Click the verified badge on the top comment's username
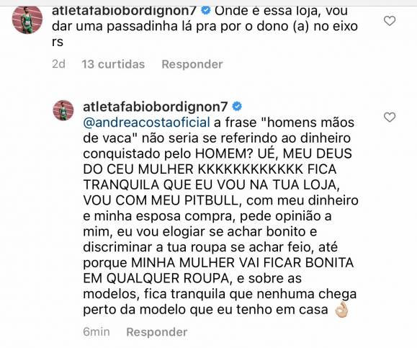 click(x=206, y=10)
